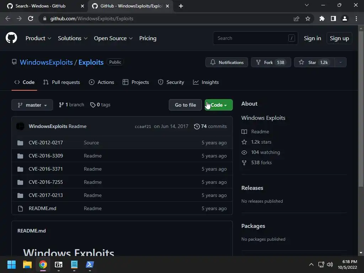
Task: Reload the page with the refresh icon
Action: pos(31,18)
